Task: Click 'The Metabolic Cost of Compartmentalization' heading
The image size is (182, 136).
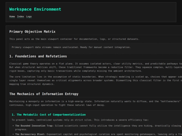Action: (49, 115)
